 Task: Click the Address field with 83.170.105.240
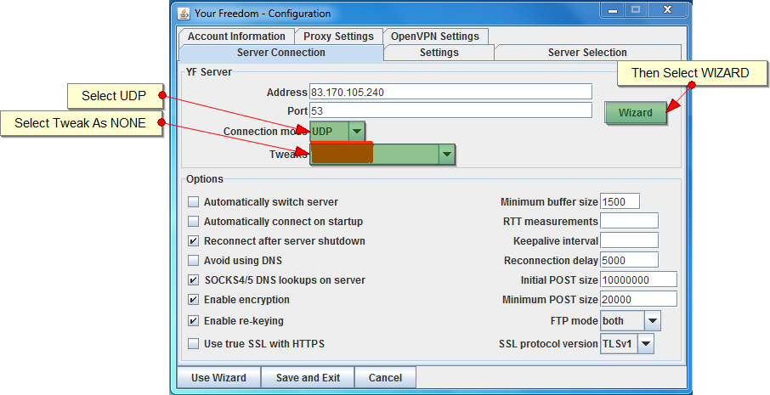(x=450, y=92)
